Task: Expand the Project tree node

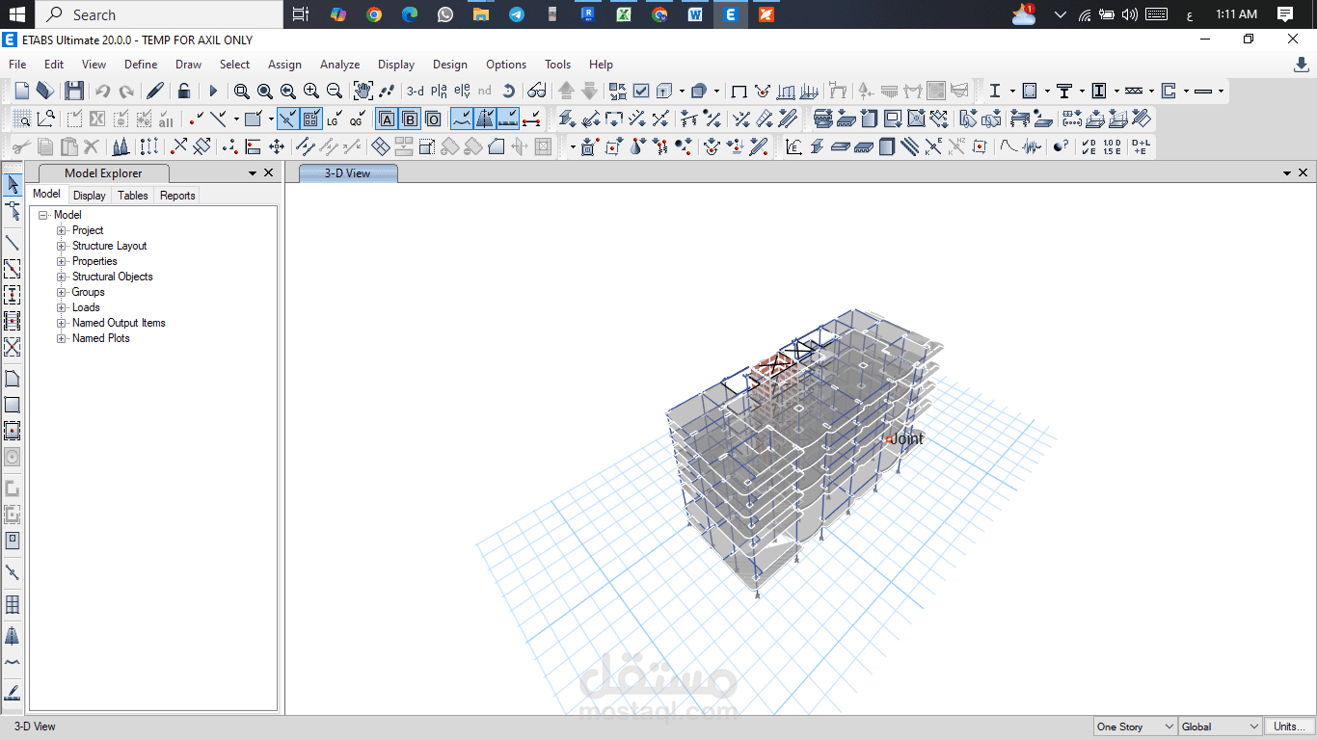Action: click(62, 230)
